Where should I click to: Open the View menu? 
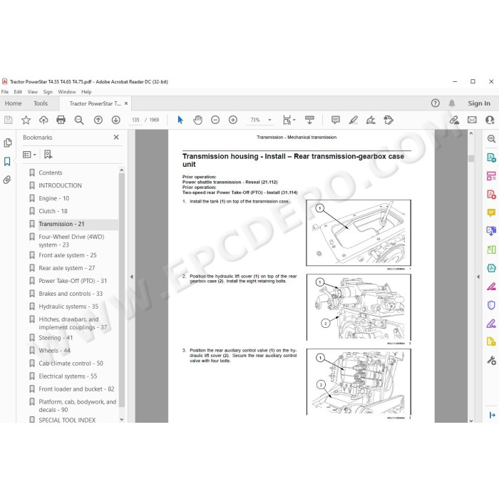33,92
